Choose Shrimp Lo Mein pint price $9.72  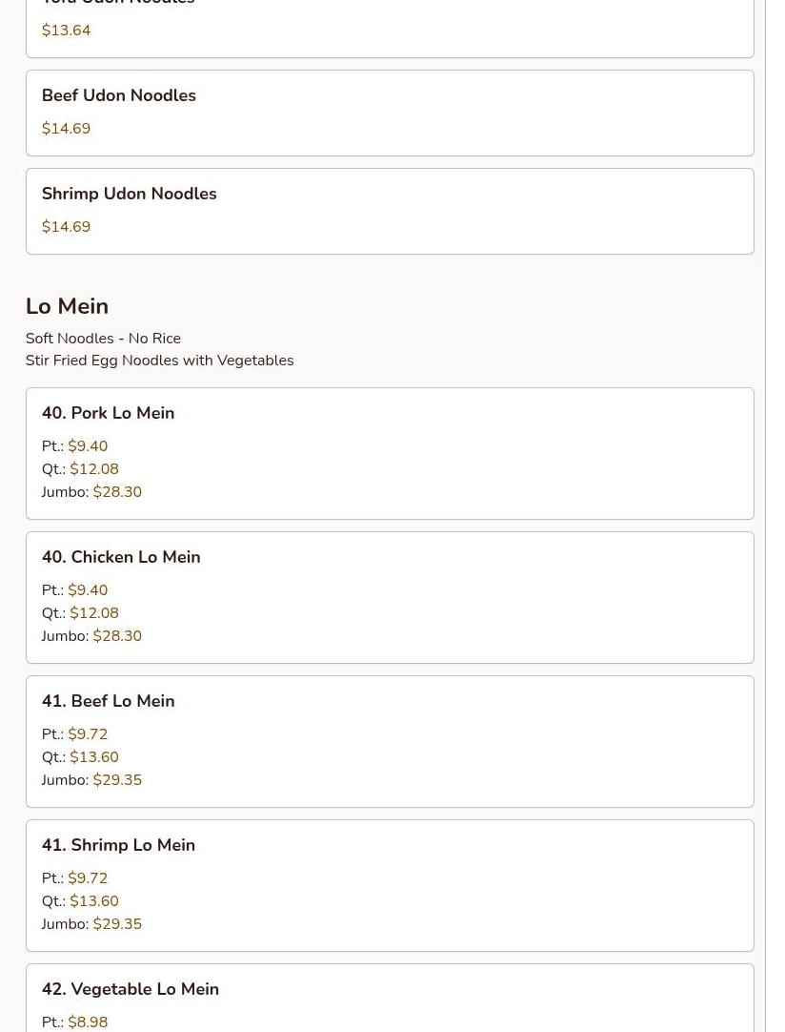[88, 878]
